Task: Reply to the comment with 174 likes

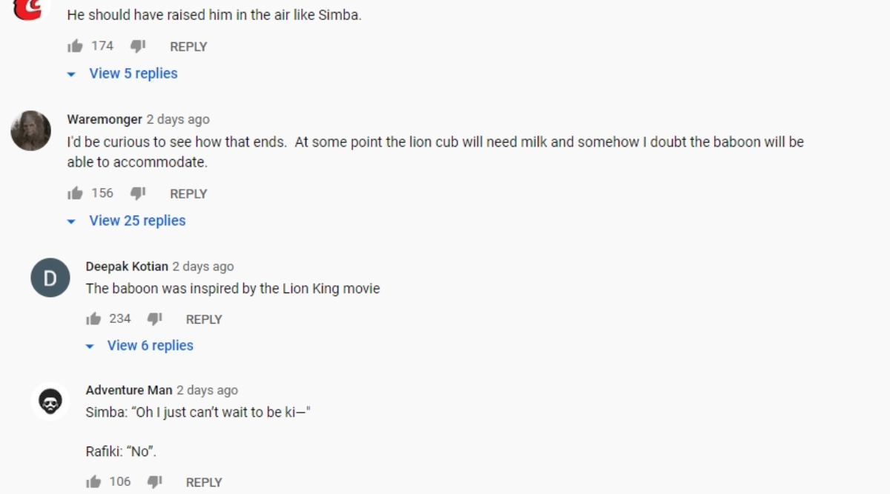Action: pos(188,47)
